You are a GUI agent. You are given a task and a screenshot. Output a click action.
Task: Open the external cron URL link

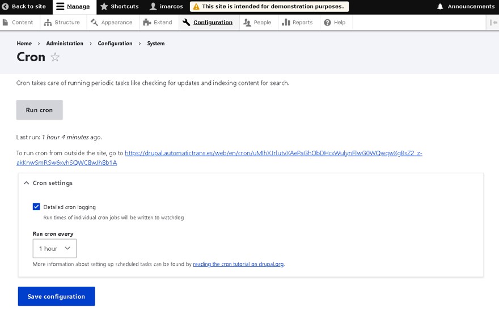(272, 154)
